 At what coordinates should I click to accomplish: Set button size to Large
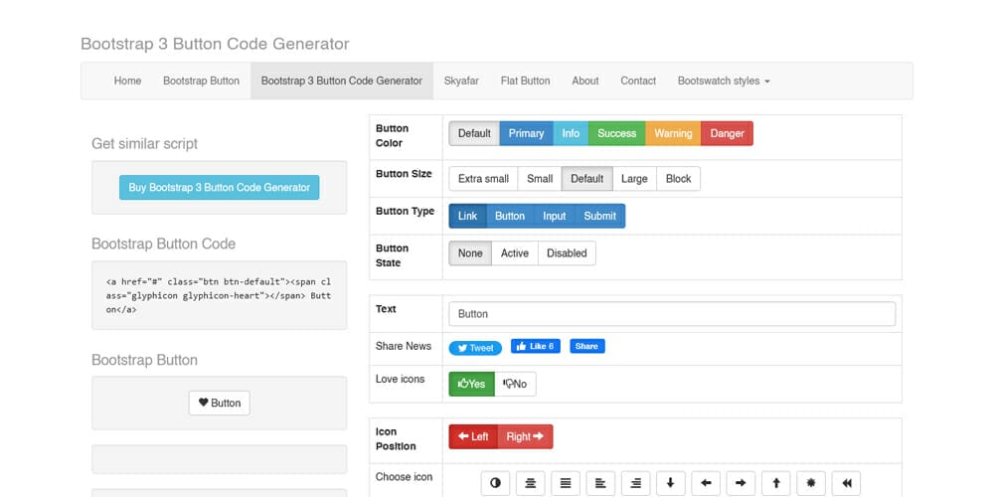pos(634,179)
